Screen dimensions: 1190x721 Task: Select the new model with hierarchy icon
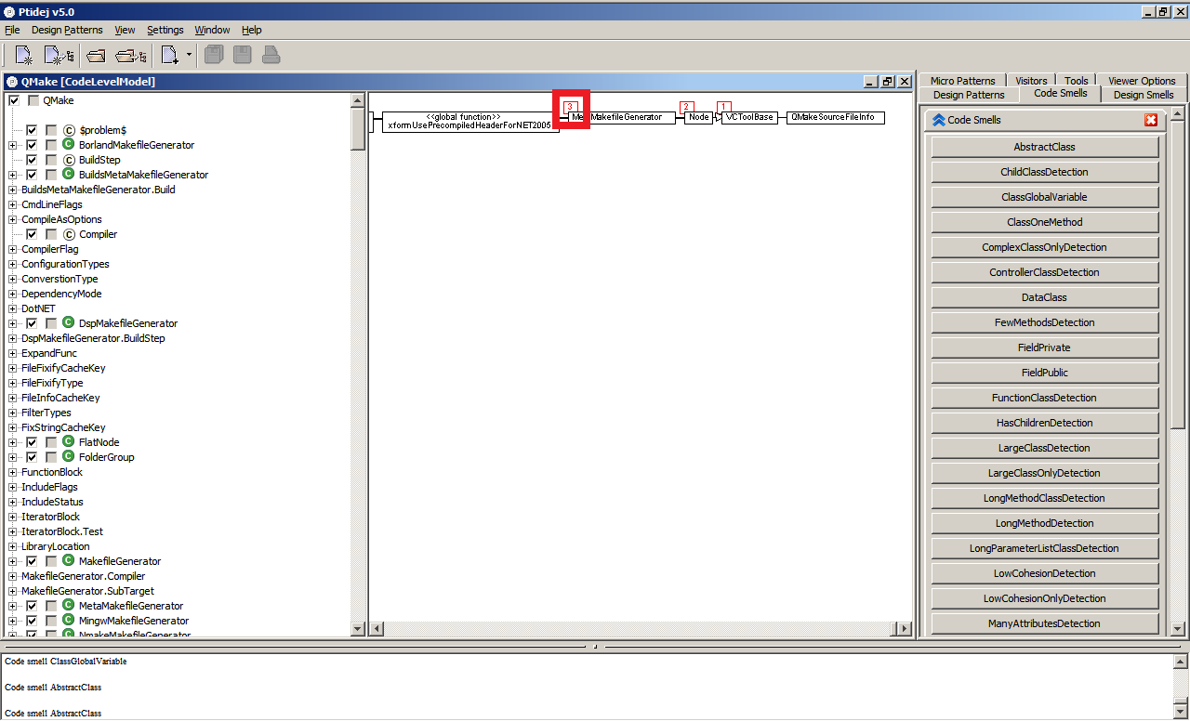coord(58,54)
